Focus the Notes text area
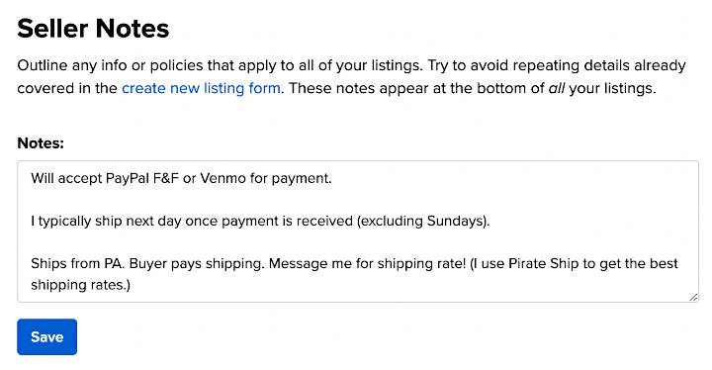The image size is (712, 370). [358, 231]
